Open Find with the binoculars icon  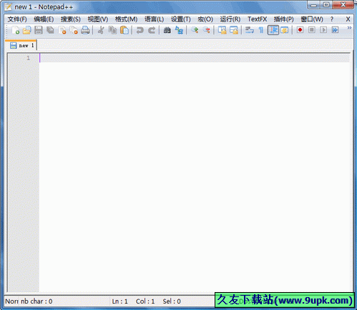tap(167, 30)
